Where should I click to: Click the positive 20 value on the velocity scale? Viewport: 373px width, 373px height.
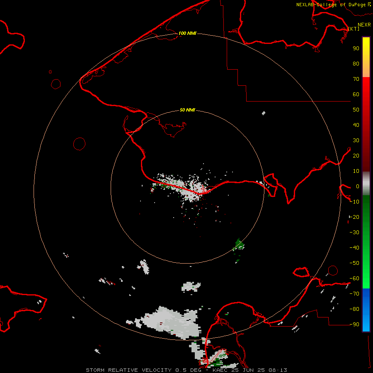(356, 155)
